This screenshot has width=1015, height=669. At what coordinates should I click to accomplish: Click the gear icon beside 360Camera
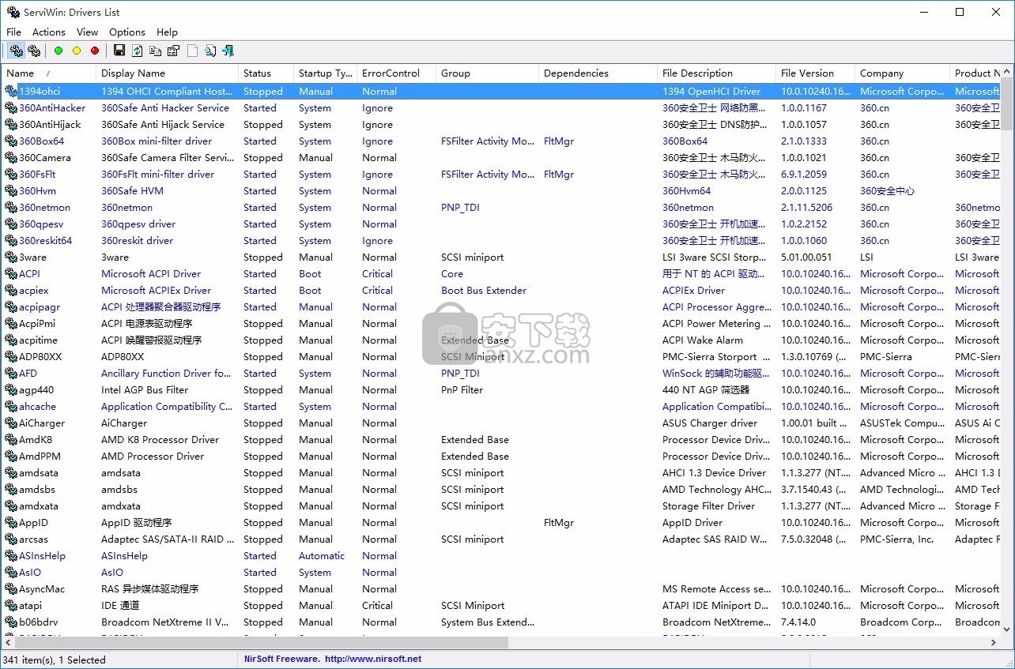tap(11, 158)
